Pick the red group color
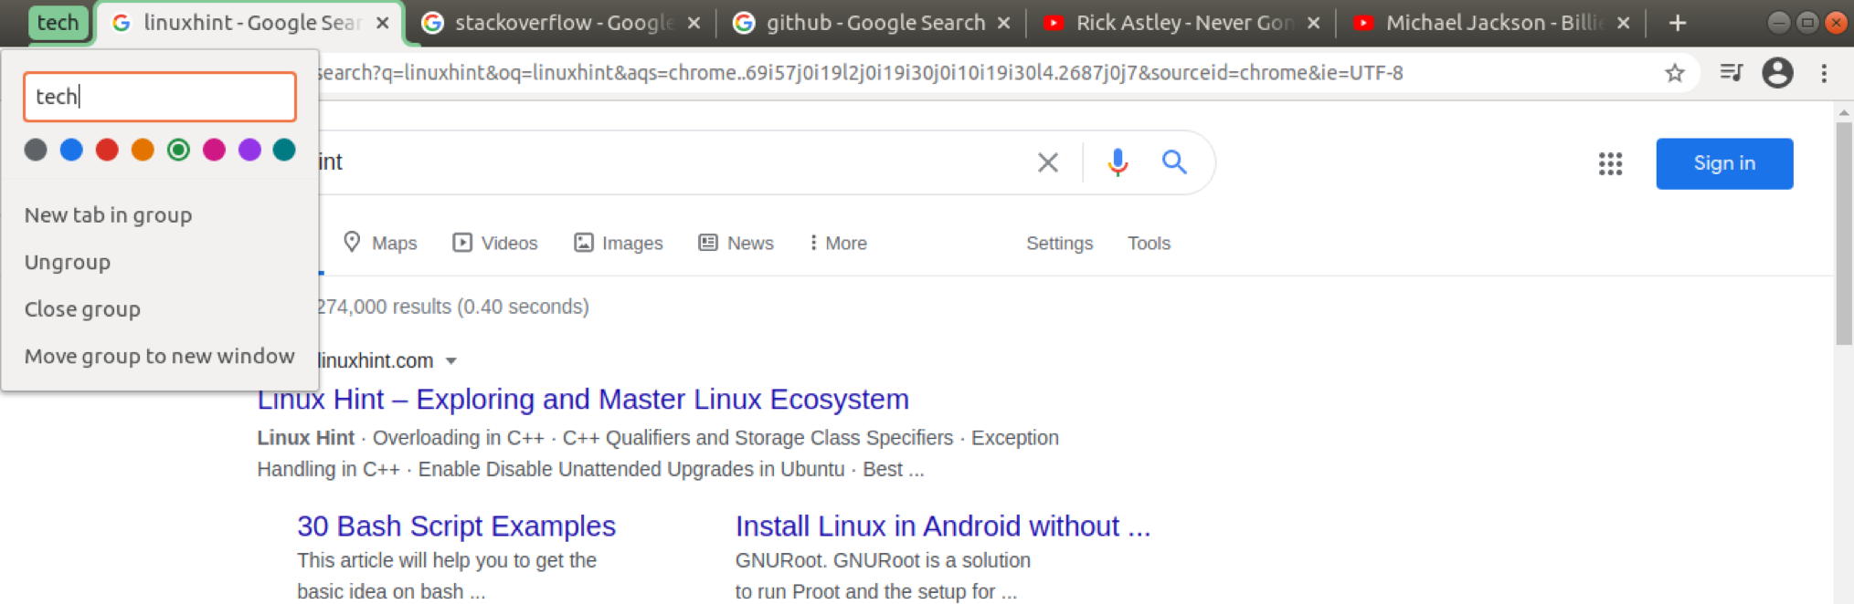Viewport: 1854px width, 604px height. click(107, 150)
